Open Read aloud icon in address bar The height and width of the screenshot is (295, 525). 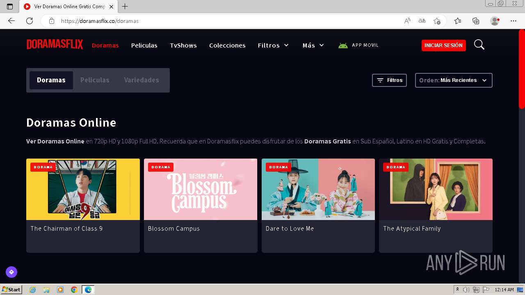click(x=407, y=21)
